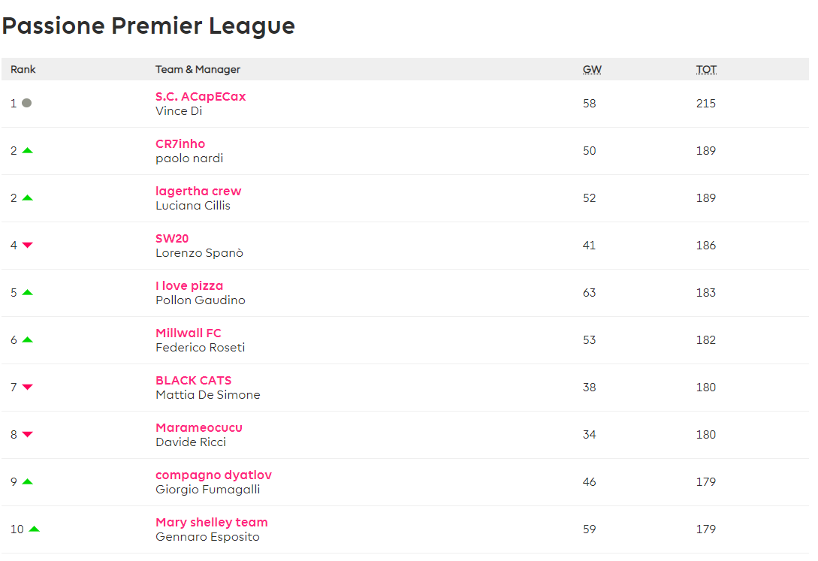Click green up arrow beside compagno dyatlov
This screenshot has height=561, width=818.
tap(28, 481)
